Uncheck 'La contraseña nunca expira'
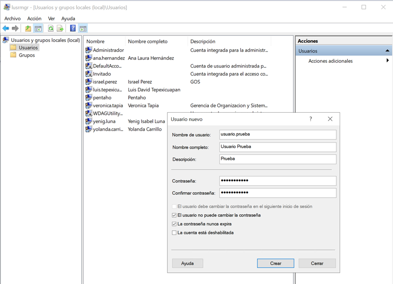Screen dimensions: 393x284 coord(175,224)
